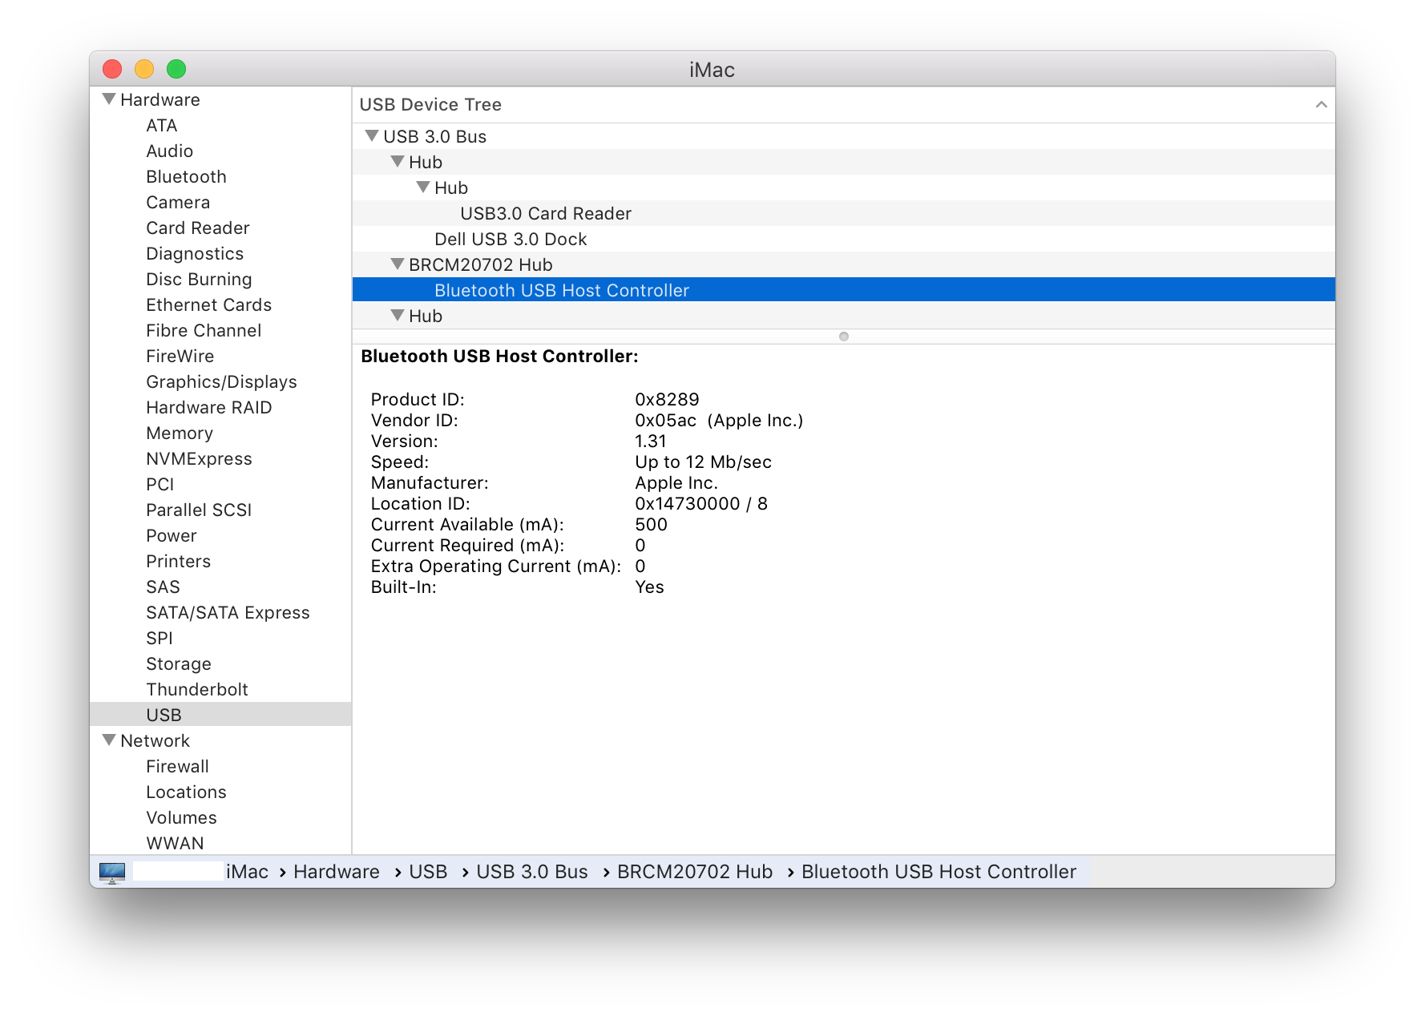Select Locations under Network
Viewport: 1425px width, 1016px height.
(x=220, y=792)
